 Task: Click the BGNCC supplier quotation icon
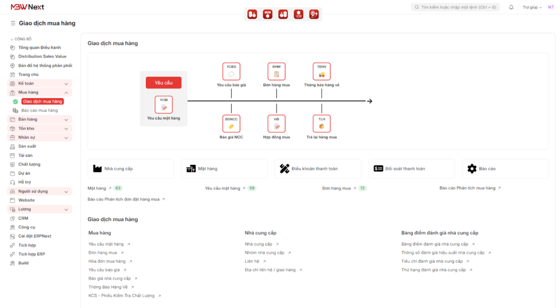click(231, 123)
